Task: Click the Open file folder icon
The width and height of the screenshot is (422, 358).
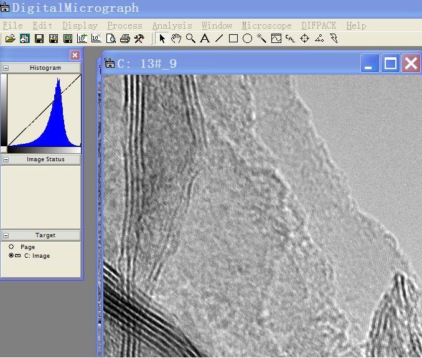Action: pos(10,39)
